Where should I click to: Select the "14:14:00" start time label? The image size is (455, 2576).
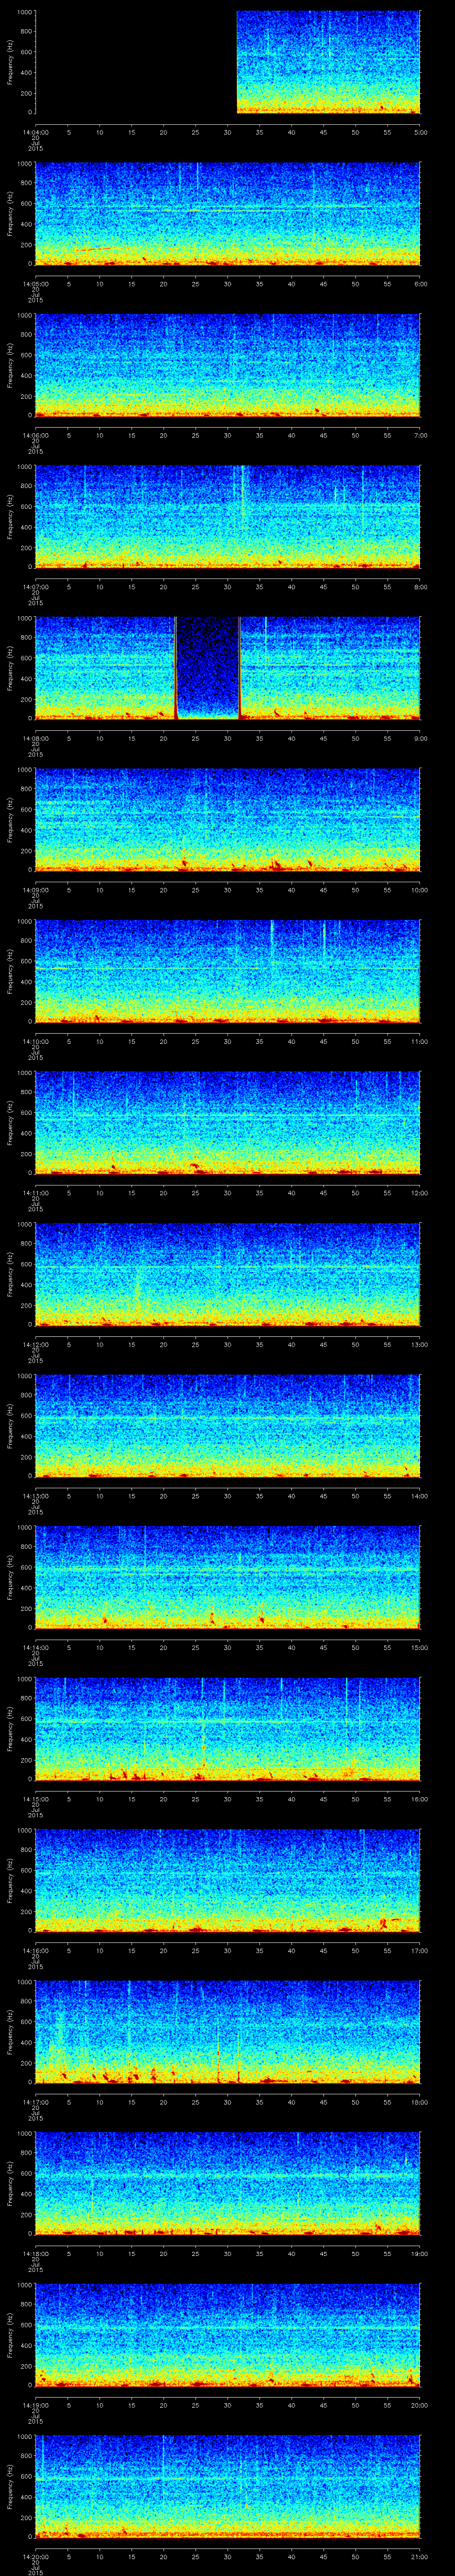[35, 1647]
